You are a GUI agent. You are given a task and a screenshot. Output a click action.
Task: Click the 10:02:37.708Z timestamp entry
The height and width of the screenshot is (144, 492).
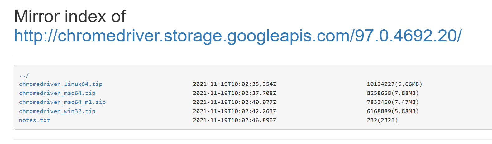[x=235, y=93]
